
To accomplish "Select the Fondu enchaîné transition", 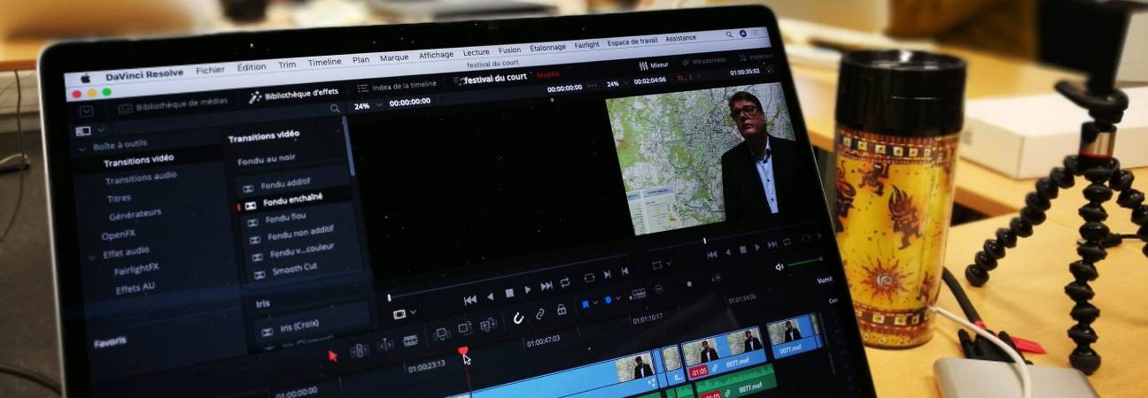I will pos(292,199).
